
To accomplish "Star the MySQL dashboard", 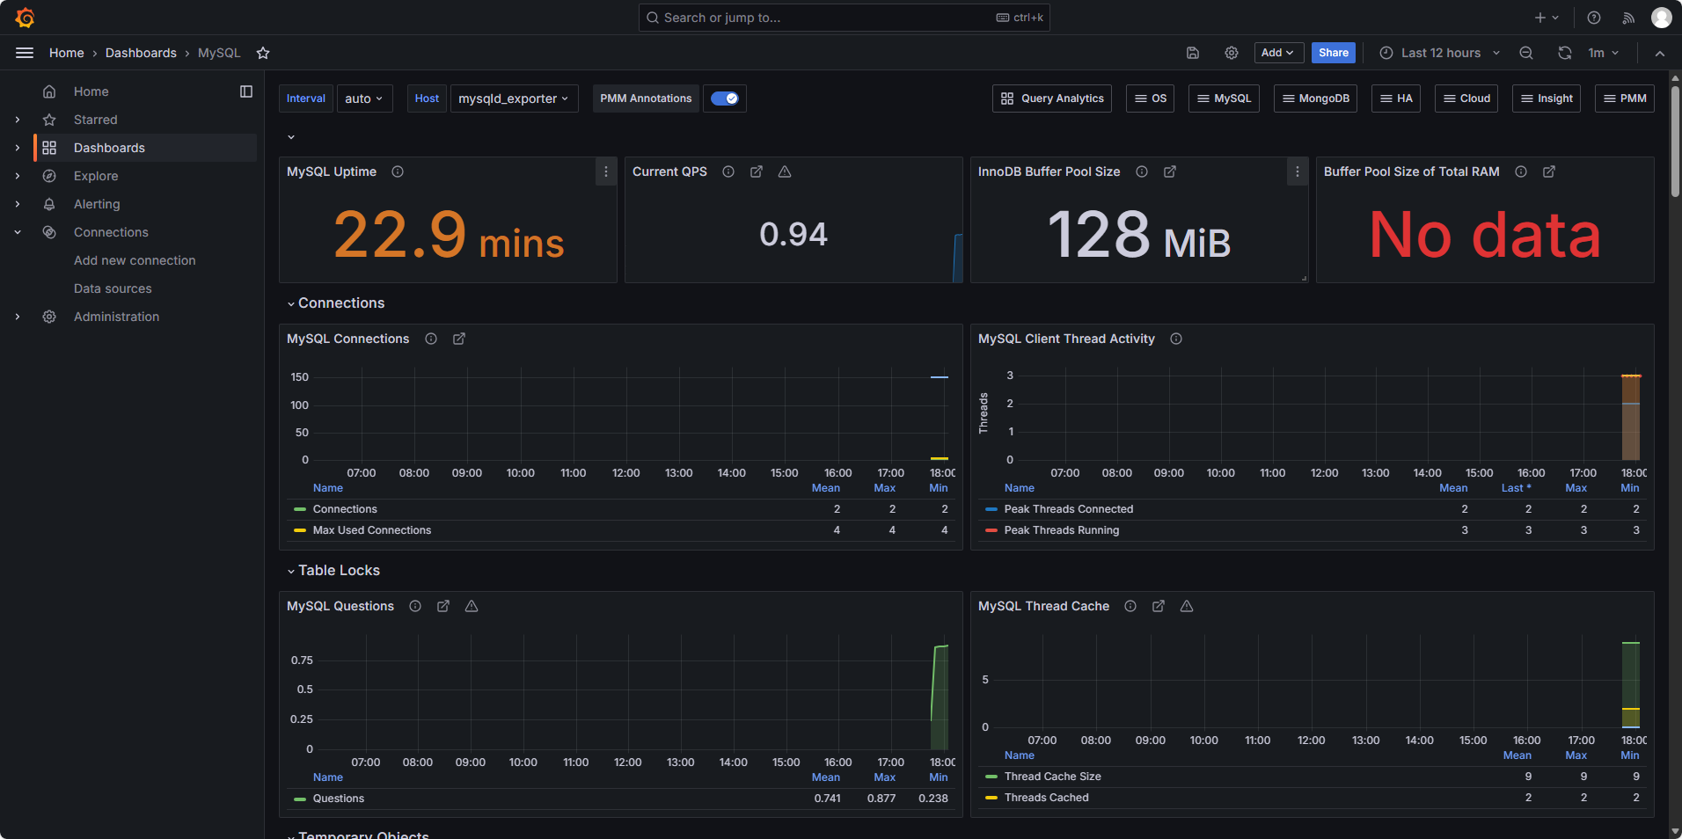I will pyautogui.click(x=263, y=53).
